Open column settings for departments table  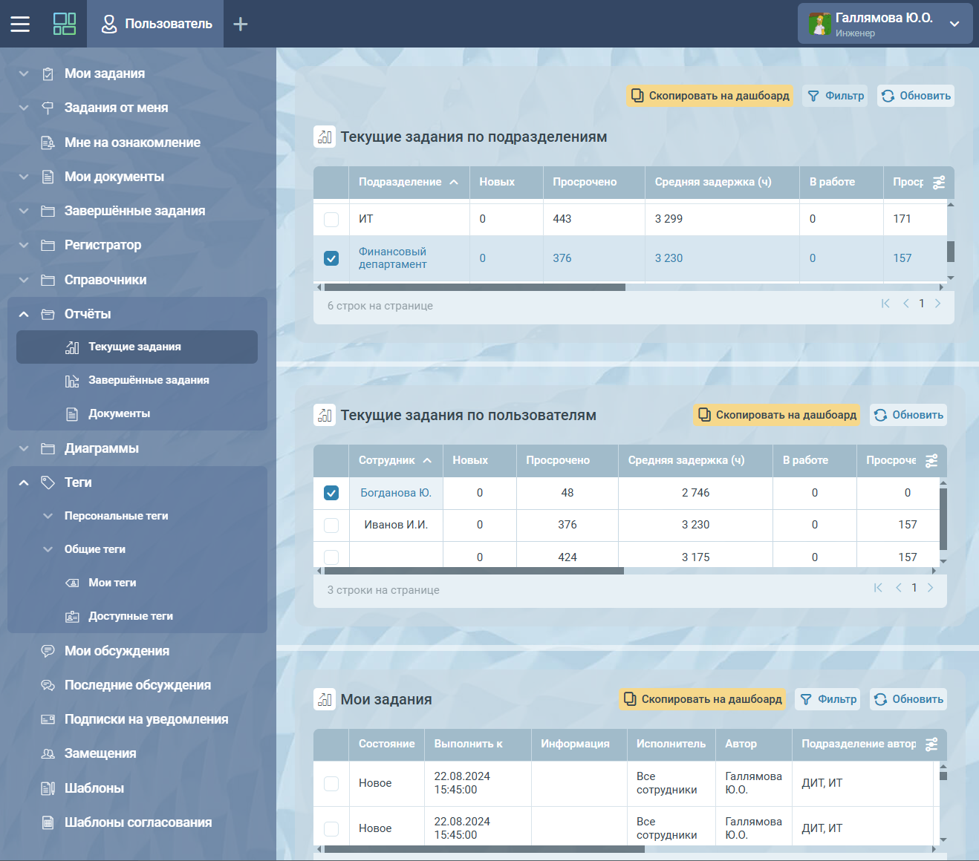(x=939, y=183)
